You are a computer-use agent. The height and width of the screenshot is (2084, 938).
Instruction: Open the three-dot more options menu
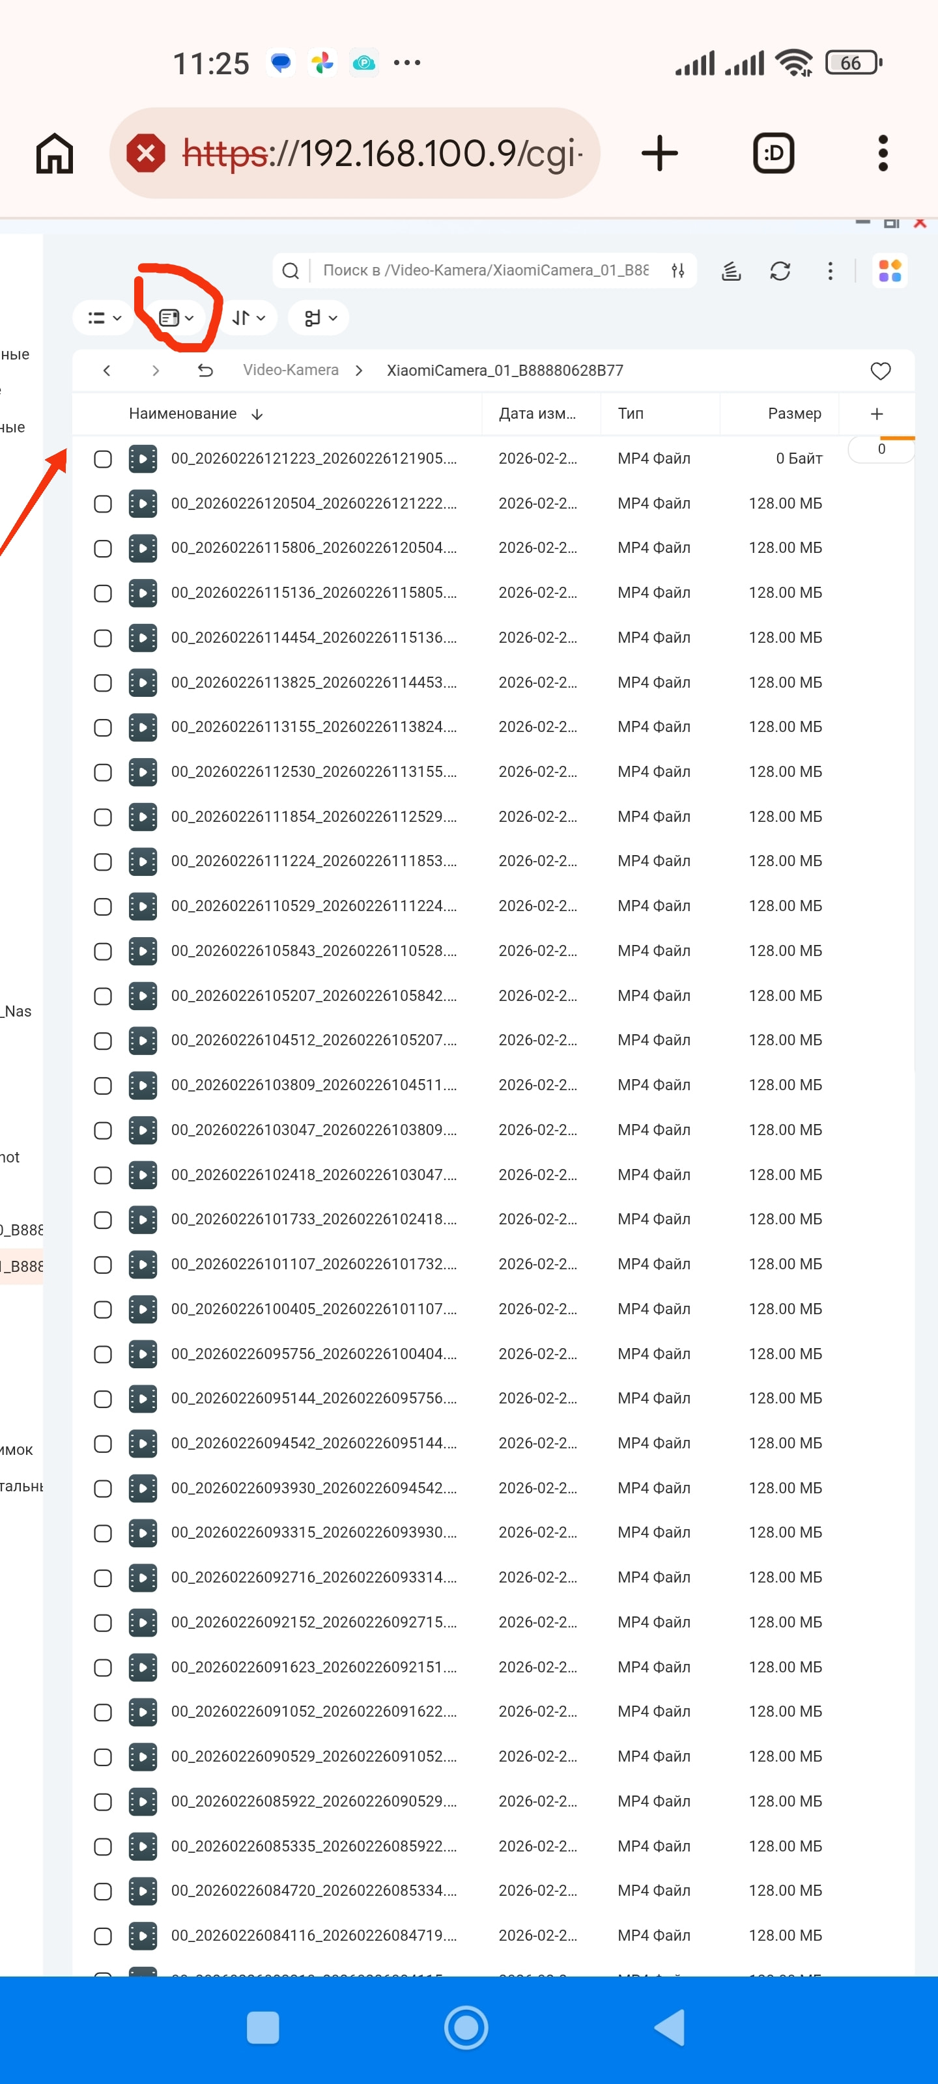tap(830, 271)
